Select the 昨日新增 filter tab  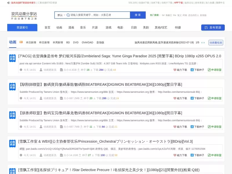44,42
